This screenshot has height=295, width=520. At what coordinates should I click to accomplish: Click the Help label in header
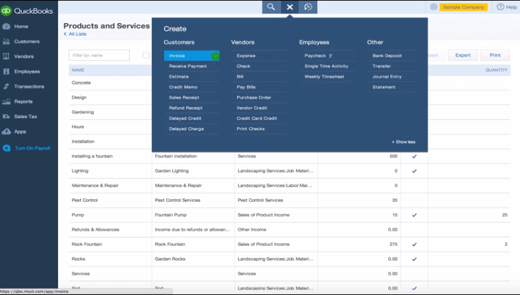pyautogui.click(x=511, y=7)
